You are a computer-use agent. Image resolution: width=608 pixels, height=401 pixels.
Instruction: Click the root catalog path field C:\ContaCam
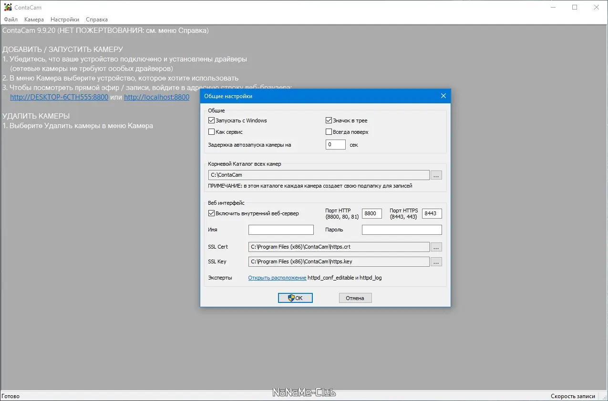tap(319, 175)
